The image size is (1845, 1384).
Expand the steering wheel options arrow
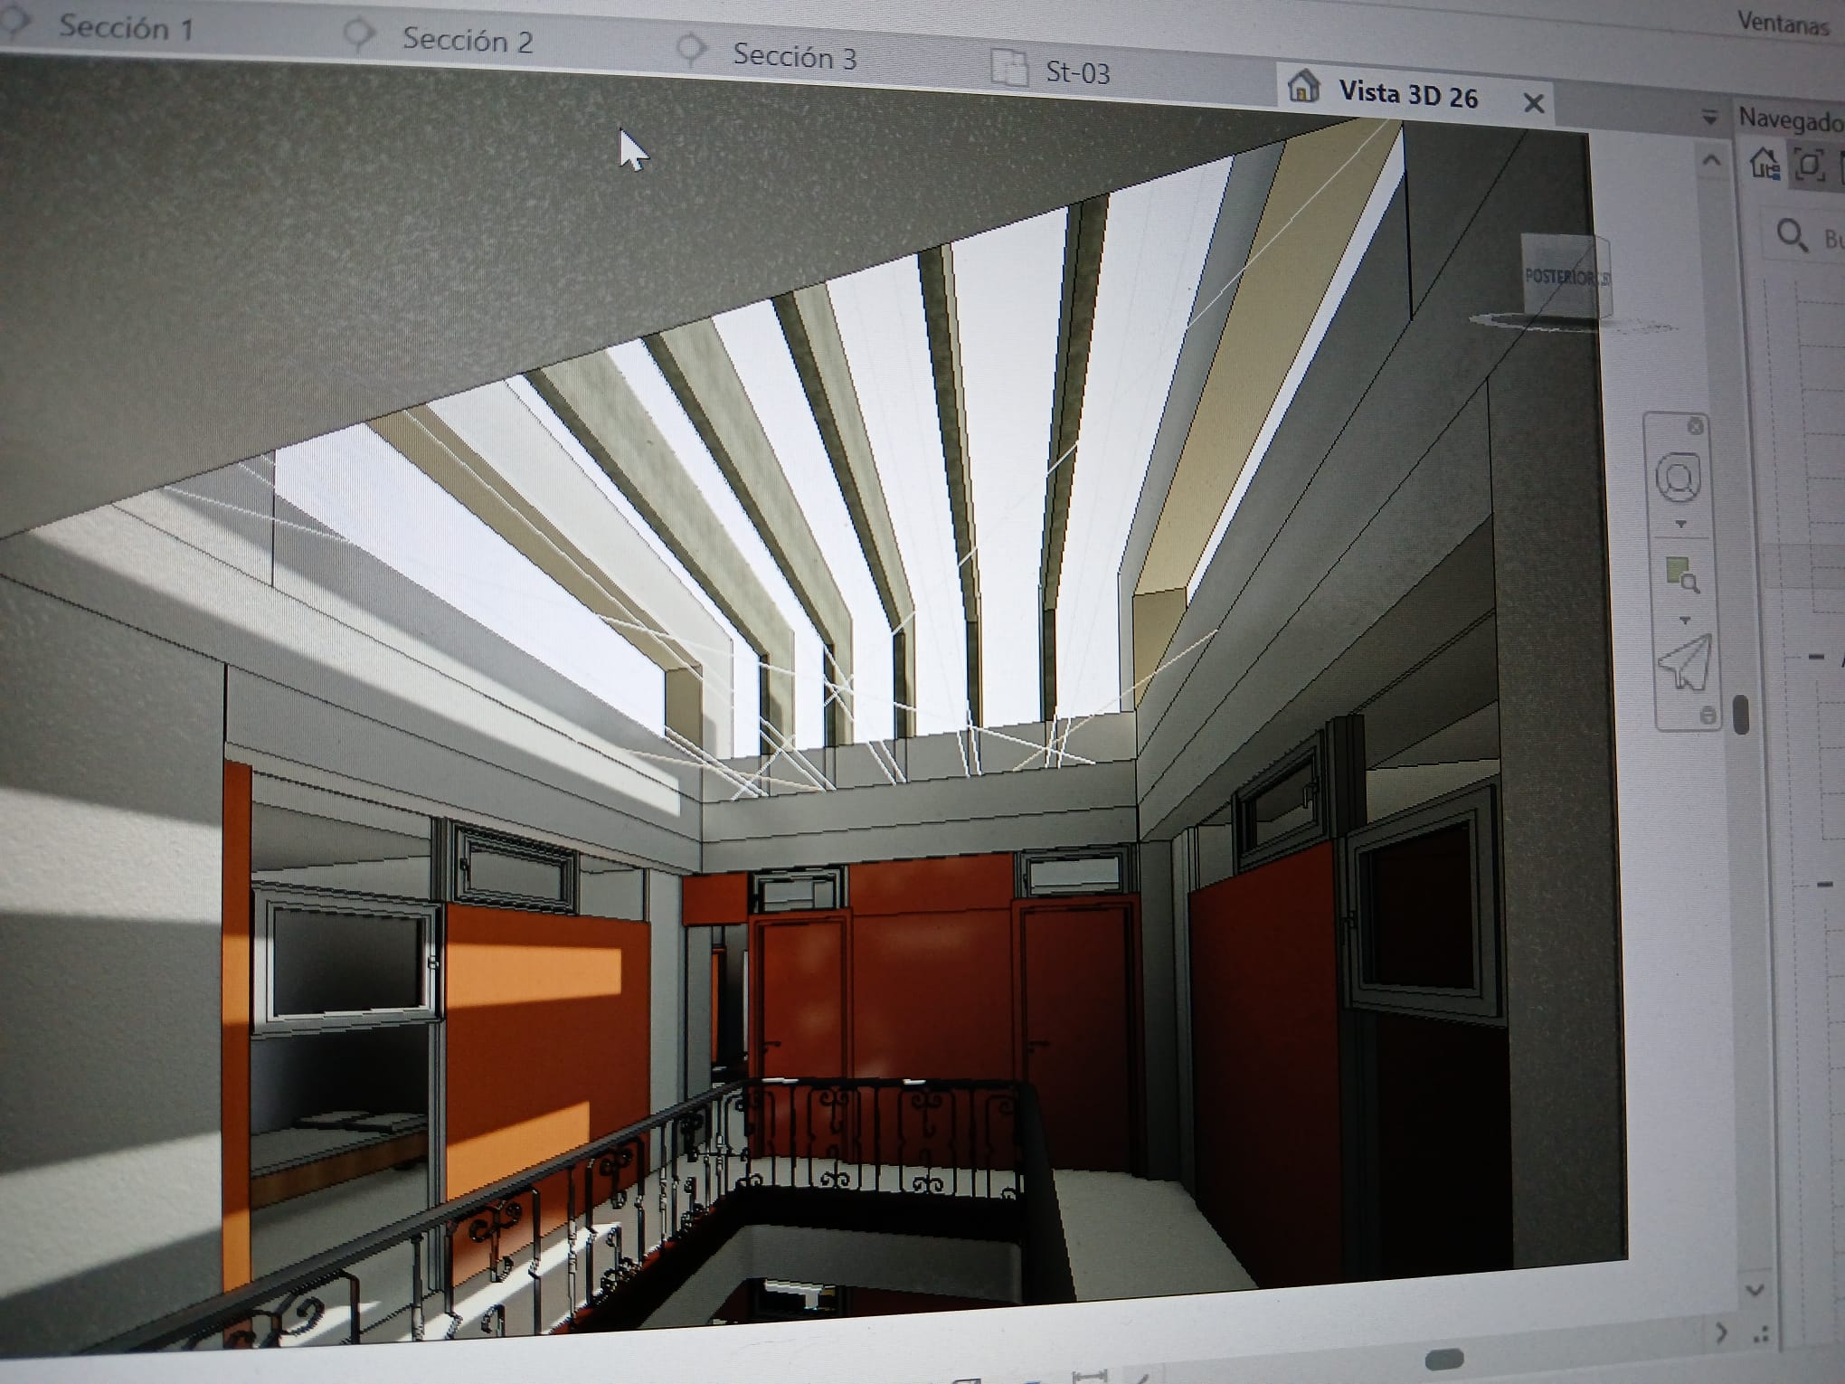1681,525
